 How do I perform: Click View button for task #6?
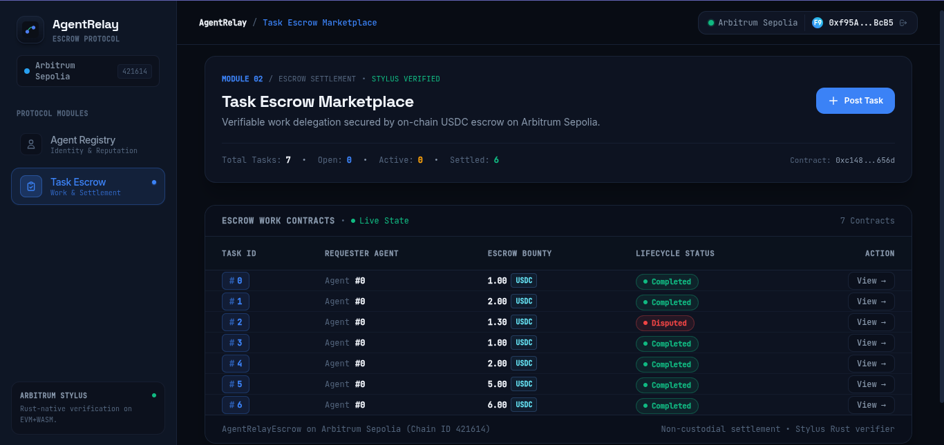(x=871, y=405)
